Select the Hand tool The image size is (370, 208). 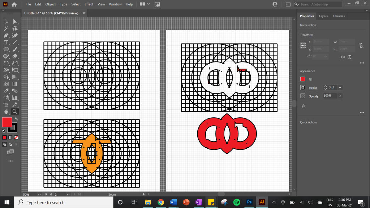tap(6, 112)
